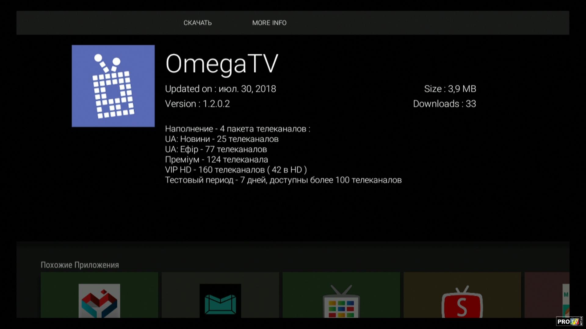The height and width of the screenshot is (329, 586).
Task: Click the Size 3,9 MB label
Action: point(450,89)
